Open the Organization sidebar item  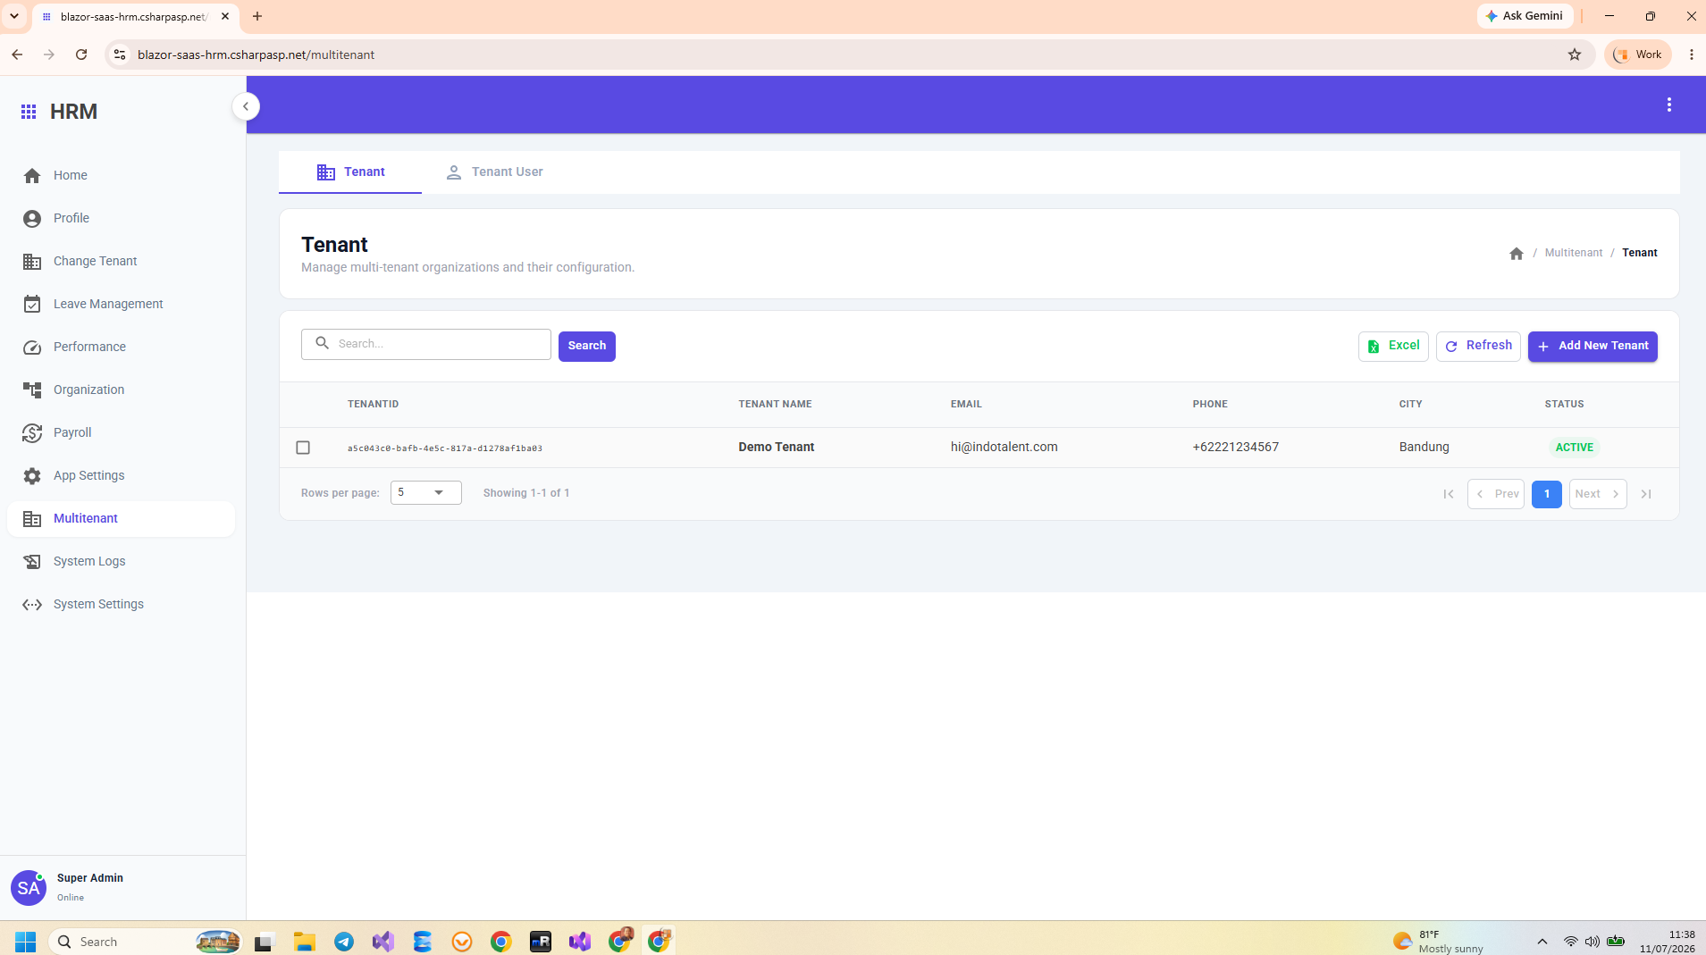(x=121, y=390)
